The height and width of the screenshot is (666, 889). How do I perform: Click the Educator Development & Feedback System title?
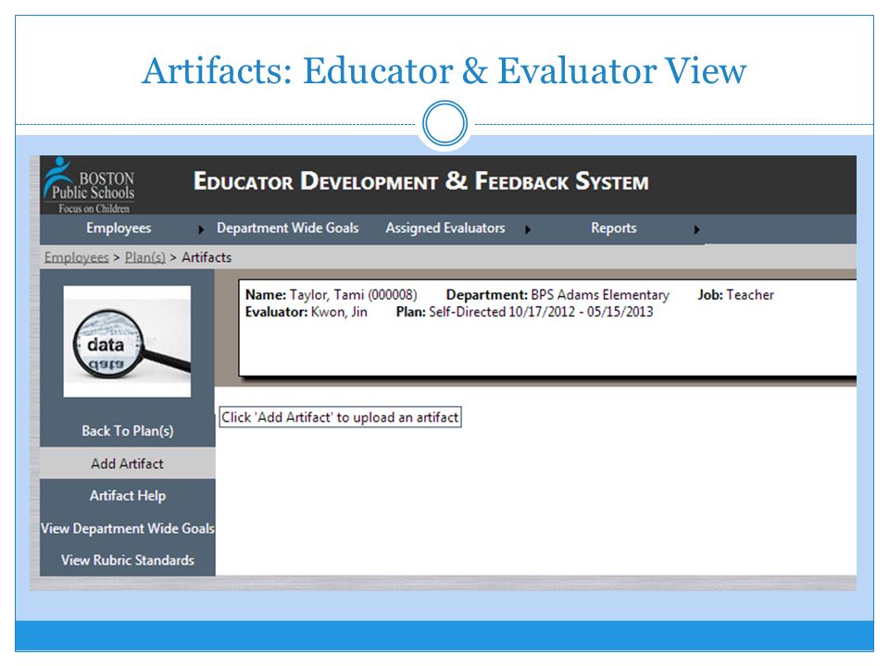(x=420, y=182)
